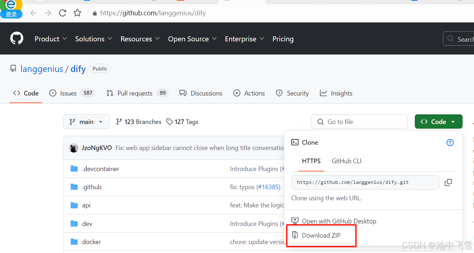Image resolution: width=474 pixels, height=253 pixels.
Task: Switch to the Code tab
Action: 26,93
